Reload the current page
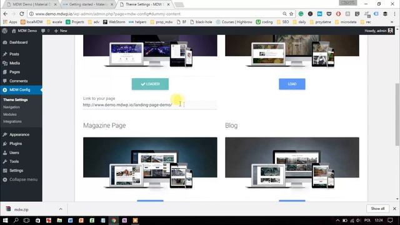Image resolution: width=400 pixels, height=225 pixels. (22, 14)
